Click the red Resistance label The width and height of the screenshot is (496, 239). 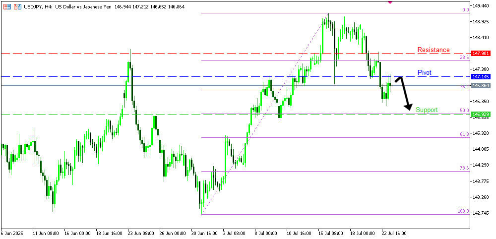pyautogui.click(x=434, y=50)
